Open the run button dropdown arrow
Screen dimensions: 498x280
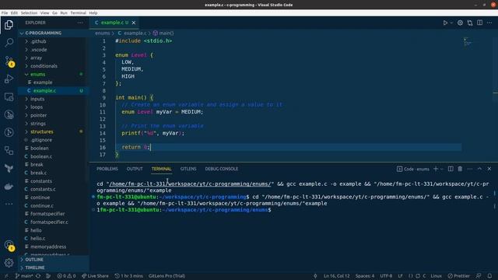(x=451, y=23)
